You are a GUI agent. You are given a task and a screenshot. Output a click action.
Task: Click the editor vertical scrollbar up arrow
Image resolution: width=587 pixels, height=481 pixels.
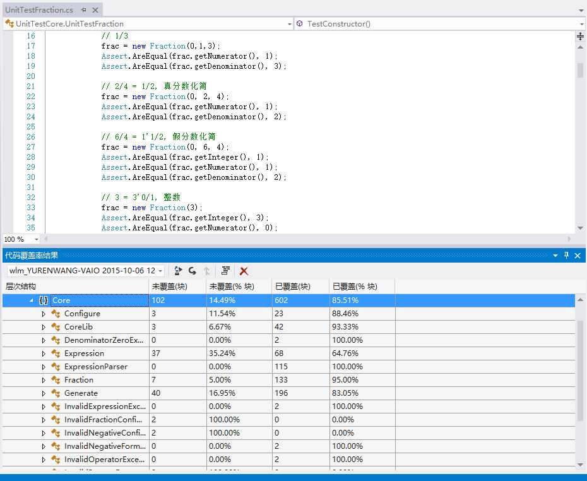[x=580, y=47]
